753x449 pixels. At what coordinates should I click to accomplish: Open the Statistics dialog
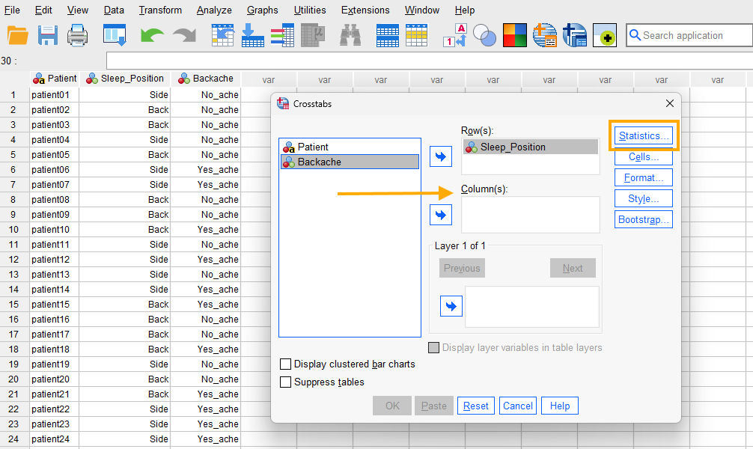click(x=643, y=135)
